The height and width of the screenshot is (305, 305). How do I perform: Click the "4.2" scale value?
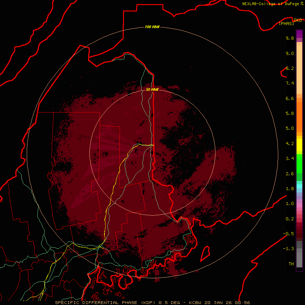point(290,144)
